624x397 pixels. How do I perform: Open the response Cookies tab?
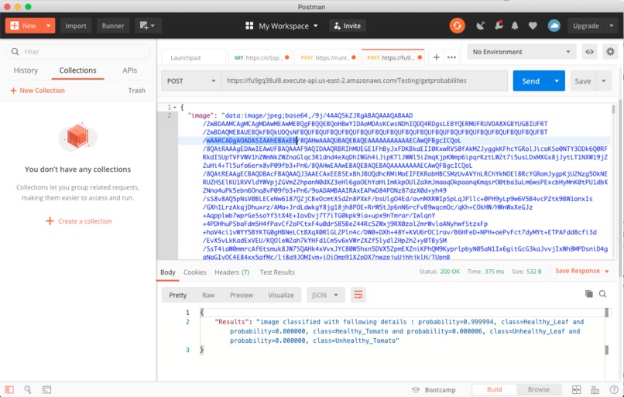click(x=194, y=272)
